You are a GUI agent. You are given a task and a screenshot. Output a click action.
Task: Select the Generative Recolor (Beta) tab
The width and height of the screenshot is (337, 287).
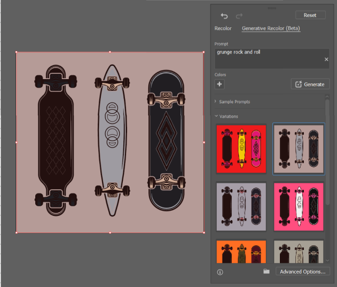tap(271, 28)
